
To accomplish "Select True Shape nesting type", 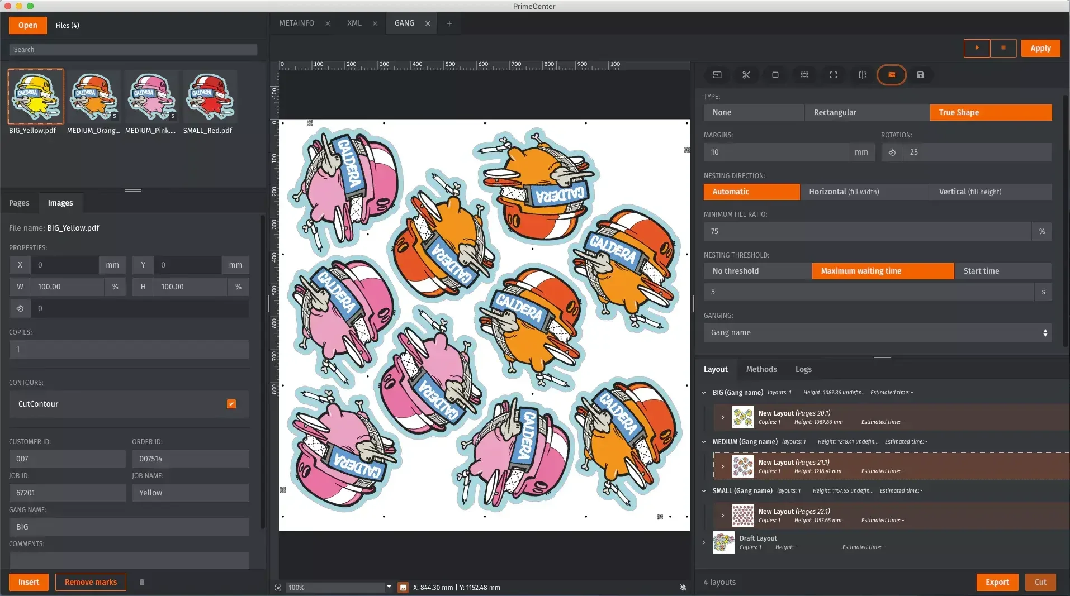I will tap(990, 112).
